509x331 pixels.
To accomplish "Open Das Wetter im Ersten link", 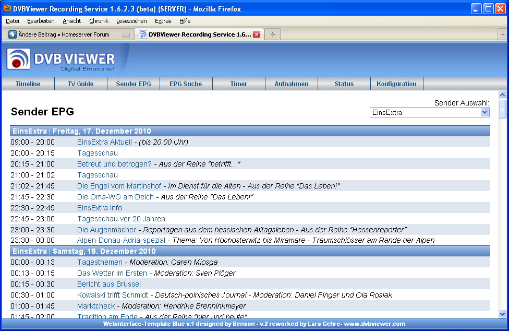I will 112,273.
